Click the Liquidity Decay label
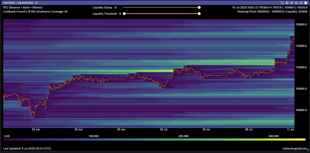The image size is (310, 153). (102, 7)
